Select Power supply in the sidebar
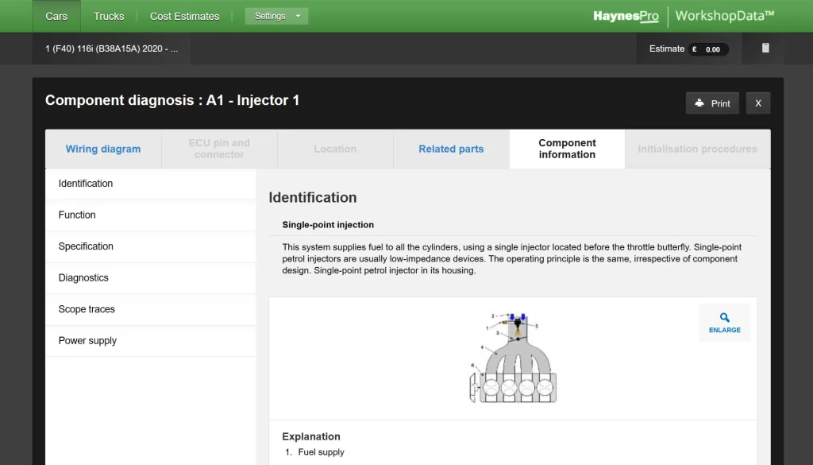 [x=87, y=340]
